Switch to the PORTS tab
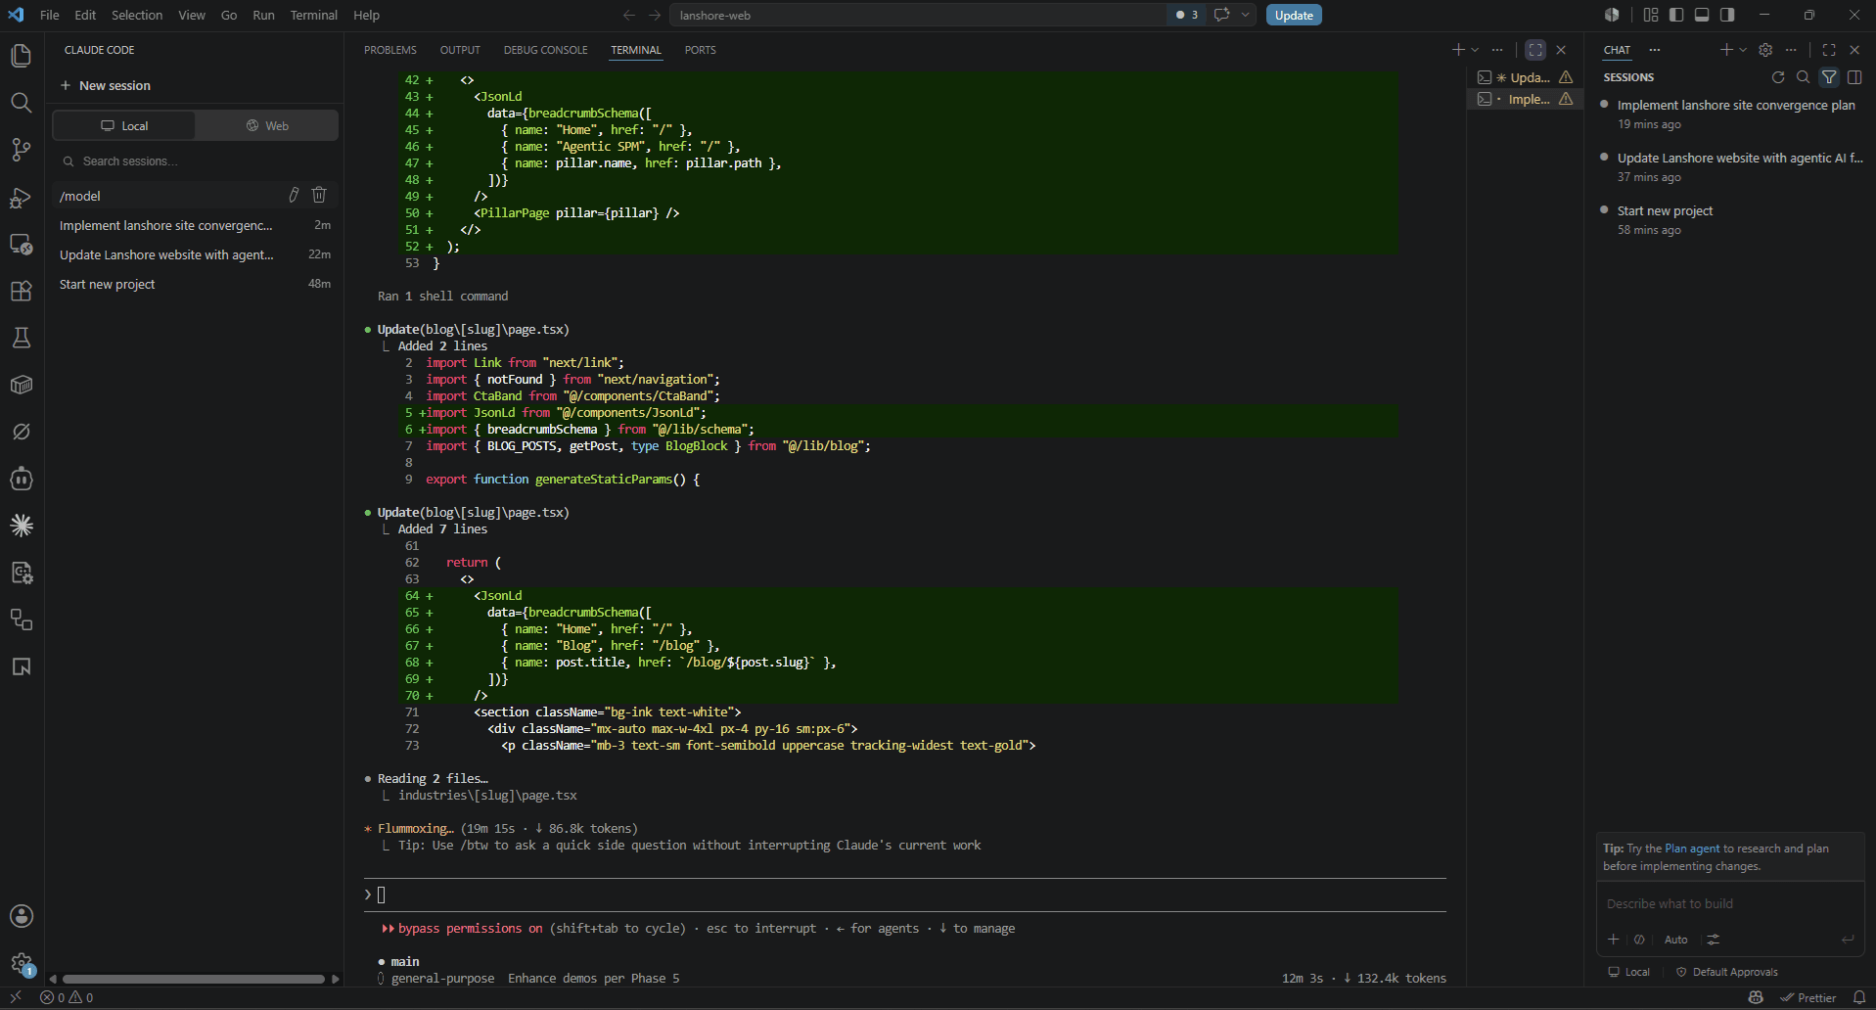The height and width of the screenshot is (1010, 1876). click(x=700, y=50)
